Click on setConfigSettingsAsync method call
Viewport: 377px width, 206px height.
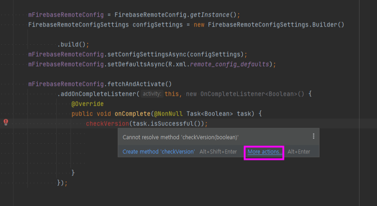point(147,54)
